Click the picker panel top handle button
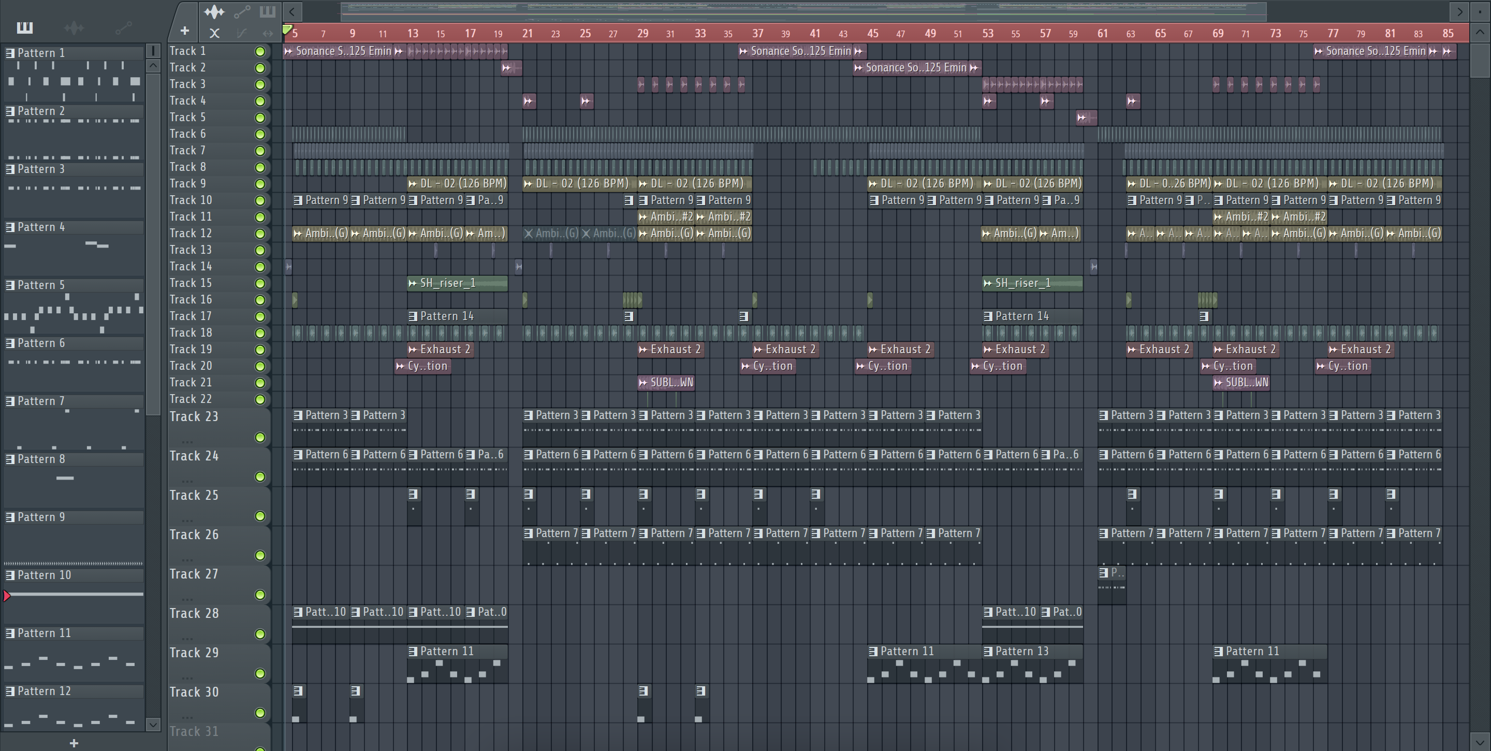The height and width of the screenshot is (751, 1491). (153, 51)
